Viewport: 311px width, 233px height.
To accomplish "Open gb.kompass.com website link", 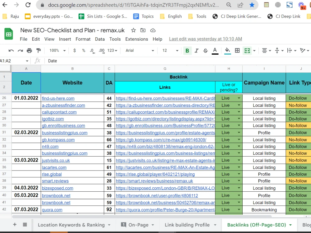I will 58,140.
